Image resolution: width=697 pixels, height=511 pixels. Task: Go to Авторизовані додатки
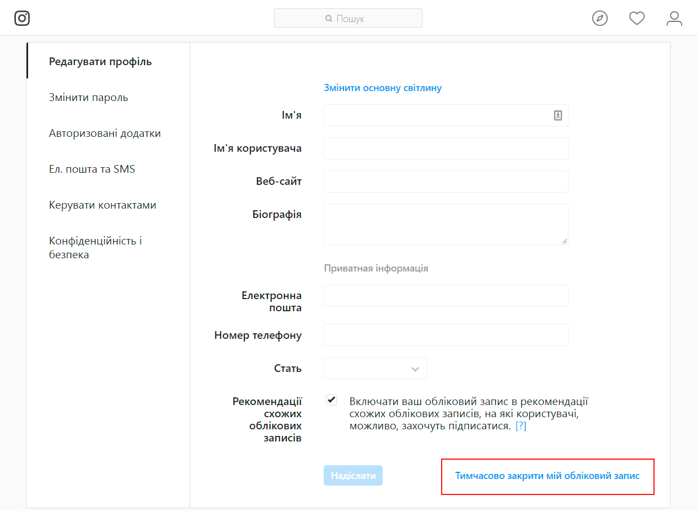[105, 134]
